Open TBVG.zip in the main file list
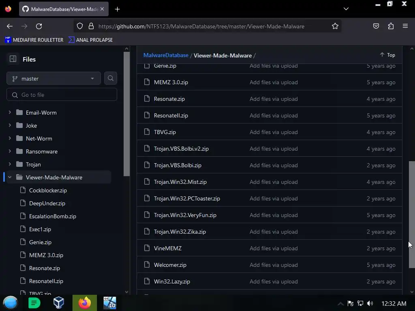Viewport: 415px width, 311px height. tap(165, 132)
